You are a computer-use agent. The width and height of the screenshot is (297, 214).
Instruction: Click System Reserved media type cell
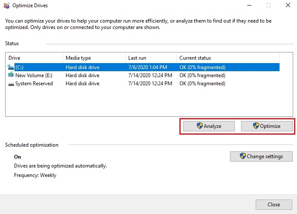coord(82,84)
